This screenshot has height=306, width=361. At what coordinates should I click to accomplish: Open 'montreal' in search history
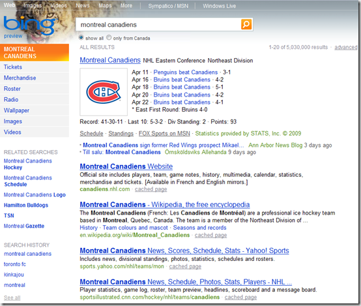(x=14, y=285)
